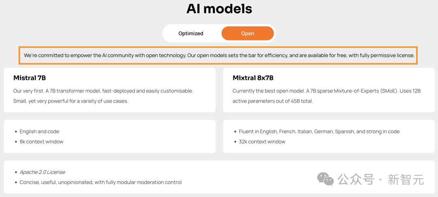Click the "fully permissive license" phrase in banner
This screenshot has height=197, width=438.
coord(387,56)
